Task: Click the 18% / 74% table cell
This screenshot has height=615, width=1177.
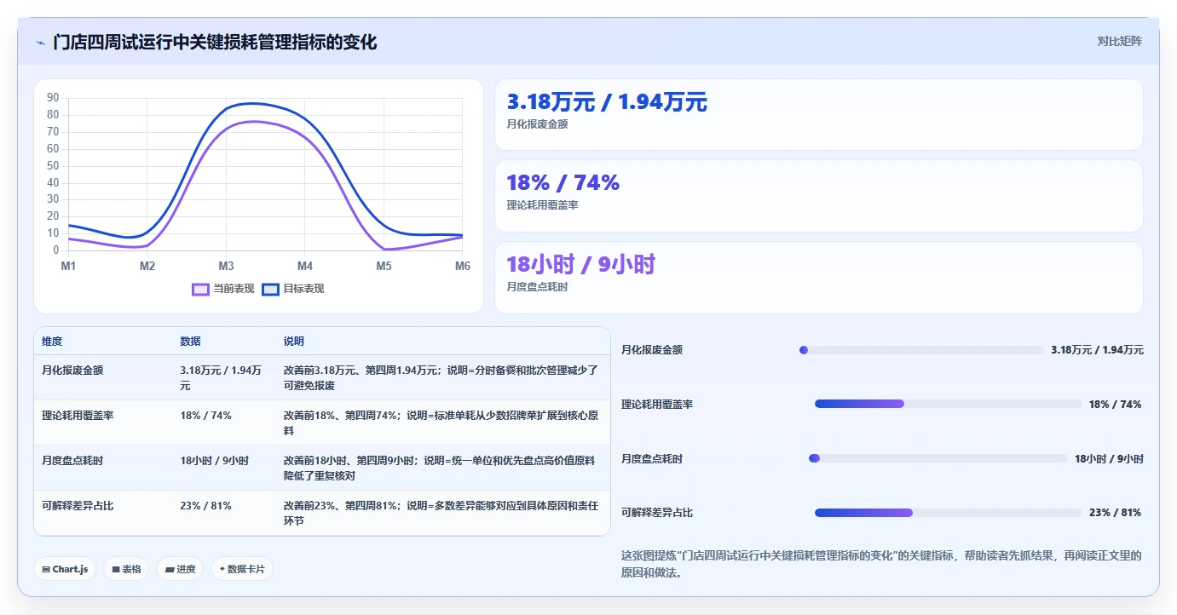Action: pos(206,416)
